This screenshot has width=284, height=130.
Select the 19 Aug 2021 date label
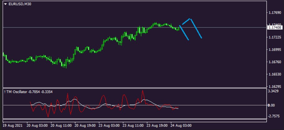[12, 126]
